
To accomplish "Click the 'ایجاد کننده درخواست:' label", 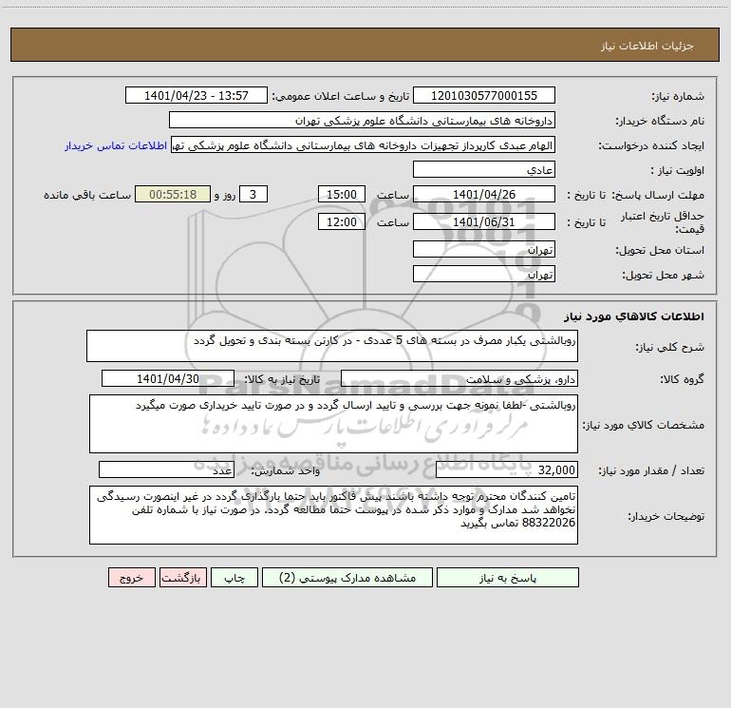I will [x=651, y=146].
